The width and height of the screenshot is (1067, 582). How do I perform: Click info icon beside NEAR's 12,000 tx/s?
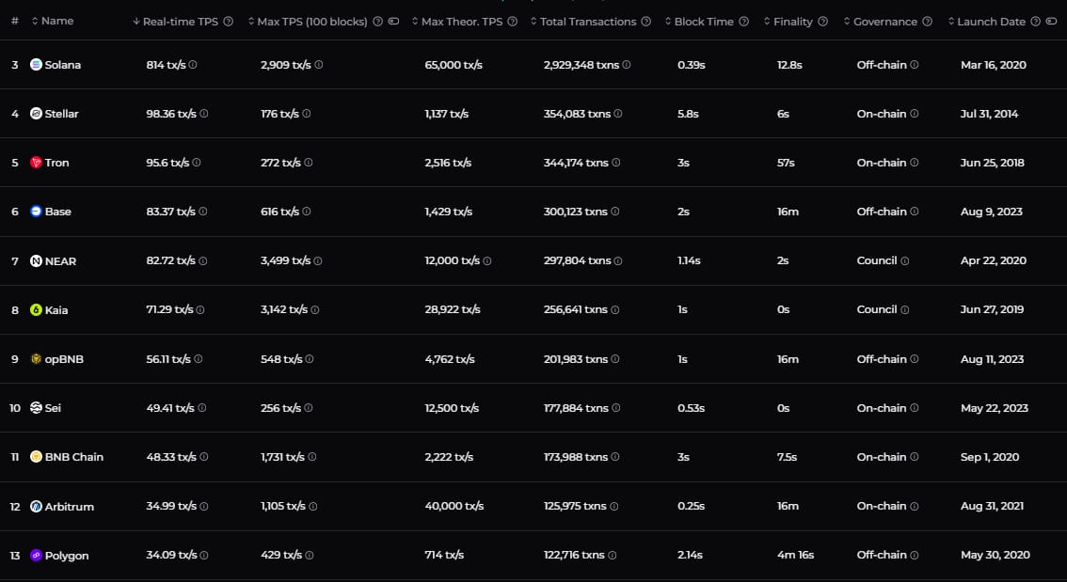click(x=486, y=260)
